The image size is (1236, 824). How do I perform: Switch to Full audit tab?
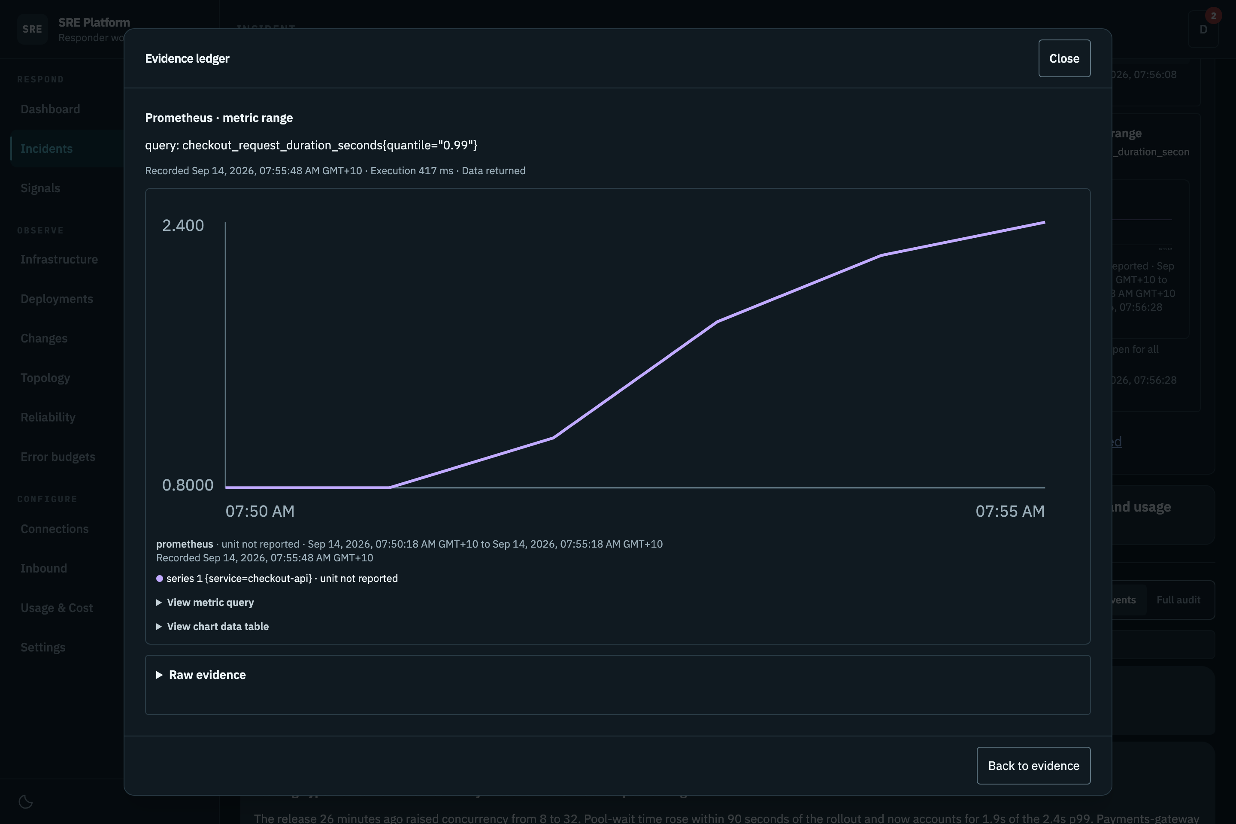coord(1178,600)
